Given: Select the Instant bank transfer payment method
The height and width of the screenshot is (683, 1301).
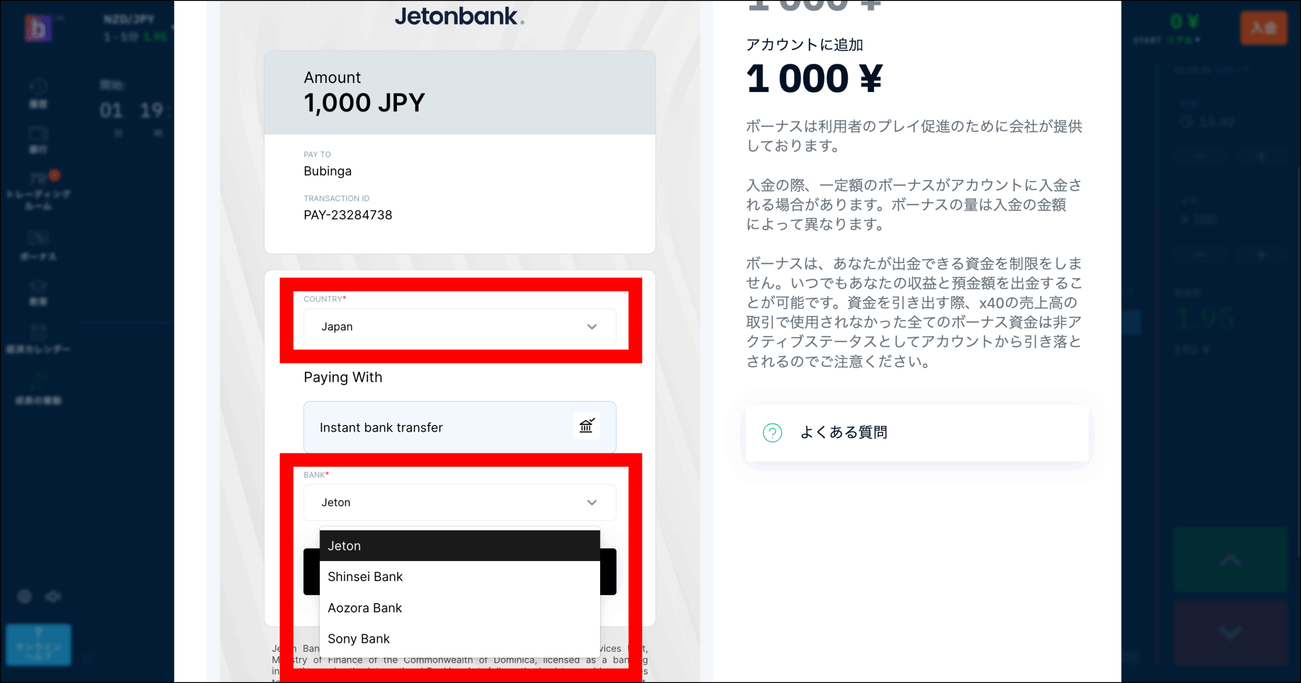Looking at the screenshot, I should click(459, 427).
